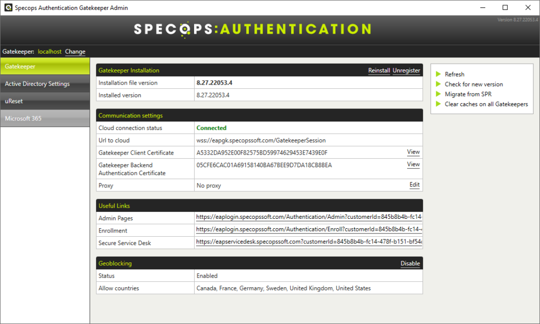540x324 pixels.
Task: Change the connected Gatekeeper host
Action: pyautogui.click(x=75, y=52)
